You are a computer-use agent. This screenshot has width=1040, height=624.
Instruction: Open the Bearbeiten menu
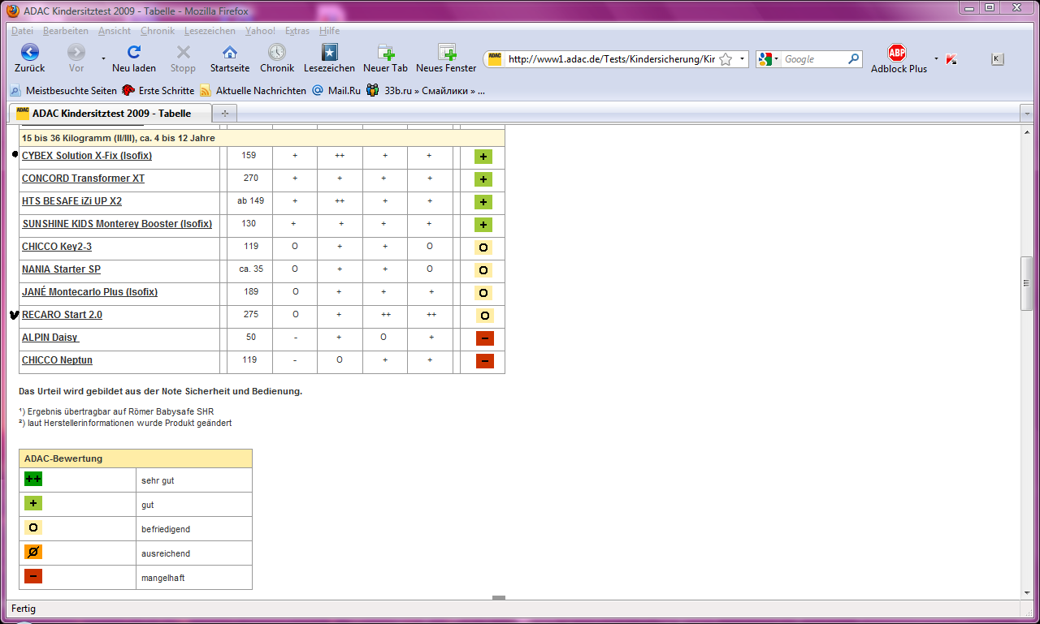tap(66, 31)
